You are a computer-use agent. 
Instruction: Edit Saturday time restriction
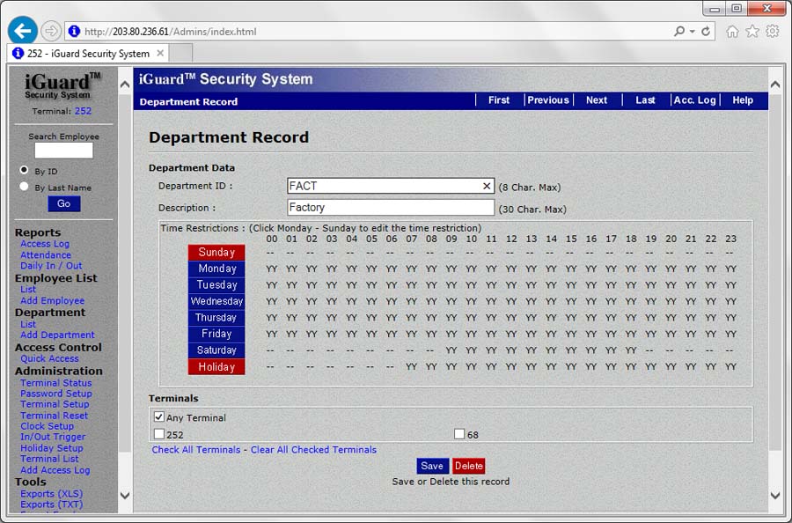[216, 350]
